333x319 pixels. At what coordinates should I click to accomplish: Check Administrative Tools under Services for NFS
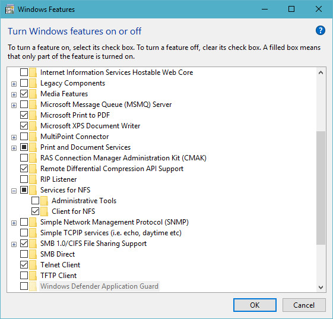click(x=35, y=200)
